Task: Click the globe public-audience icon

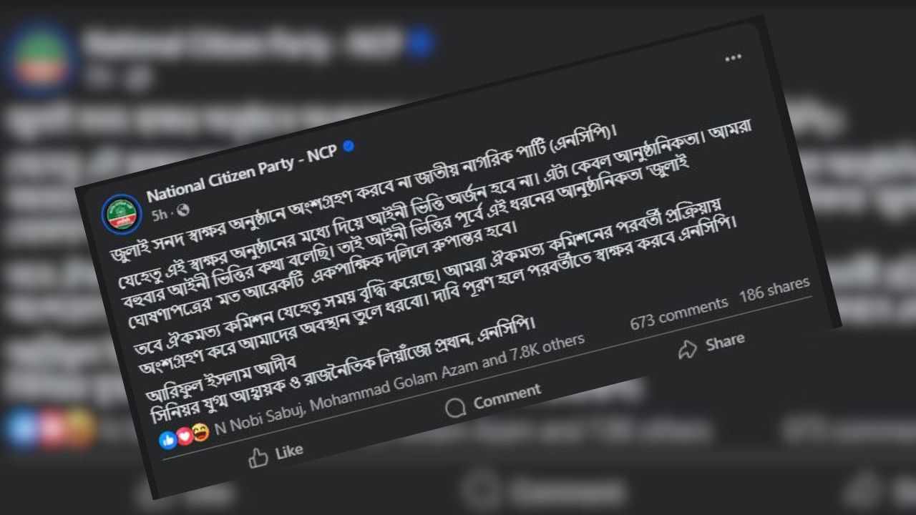Action: coord(182,210)
